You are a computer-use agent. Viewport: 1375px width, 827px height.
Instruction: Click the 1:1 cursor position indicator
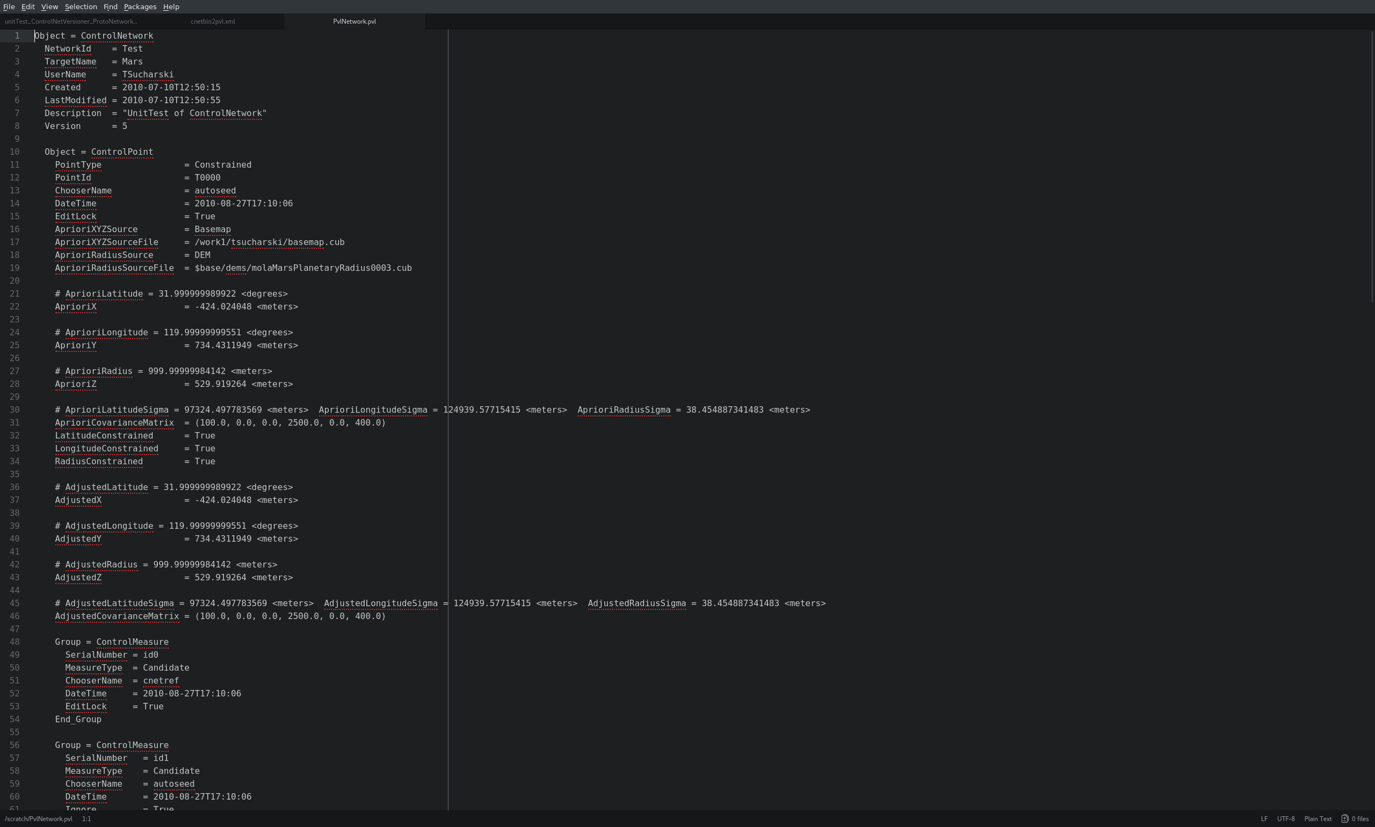coord(86,818)
